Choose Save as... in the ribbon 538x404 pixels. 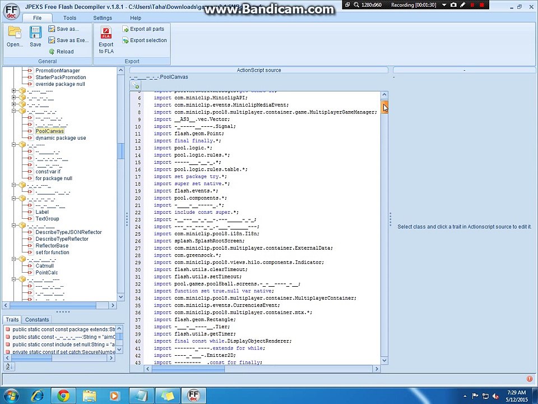pos(63,29)
